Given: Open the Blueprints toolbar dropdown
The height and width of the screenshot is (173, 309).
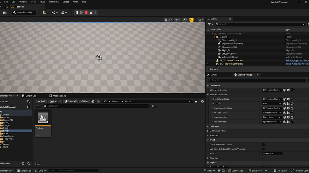Looking at the screenshot, I should point(55,13).
